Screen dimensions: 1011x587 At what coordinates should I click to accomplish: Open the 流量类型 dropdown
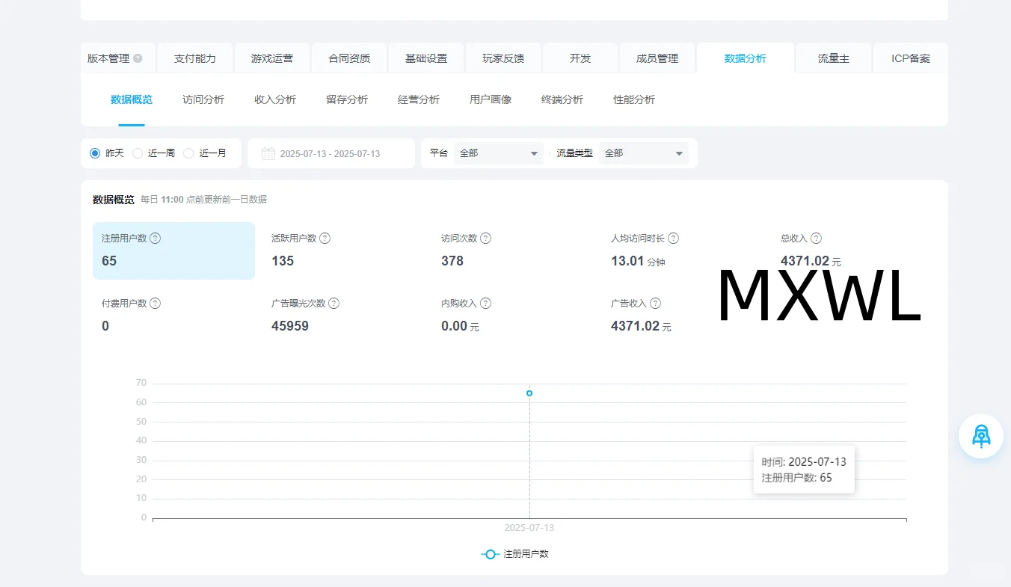point(644,153)
